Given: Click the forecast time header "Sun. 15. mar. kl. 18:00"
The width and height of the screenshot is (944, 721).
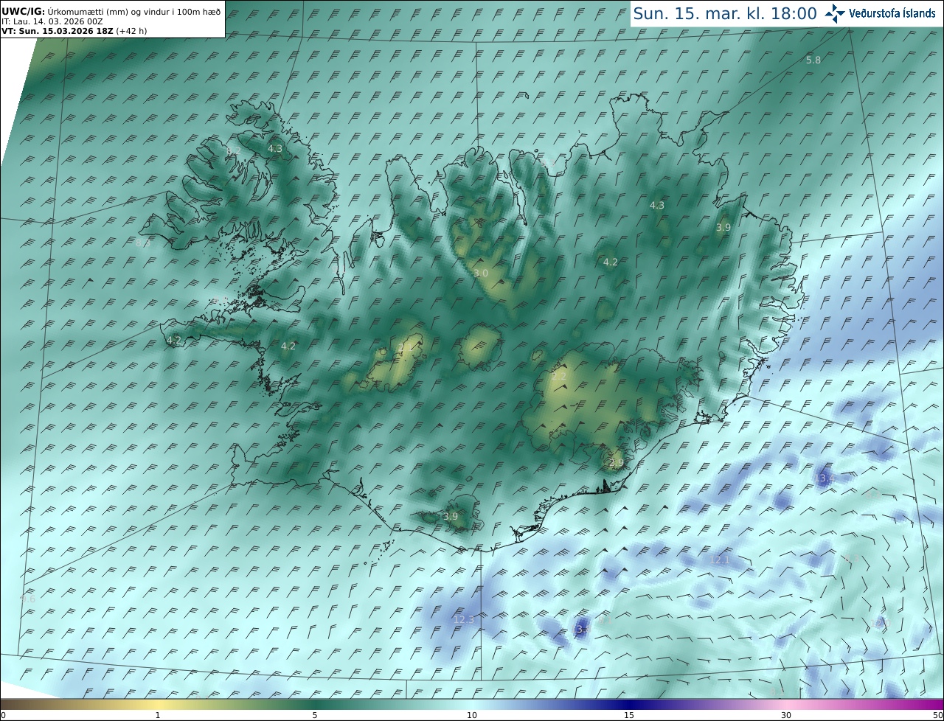Looking at the screenshot, I should coord(726,13).
